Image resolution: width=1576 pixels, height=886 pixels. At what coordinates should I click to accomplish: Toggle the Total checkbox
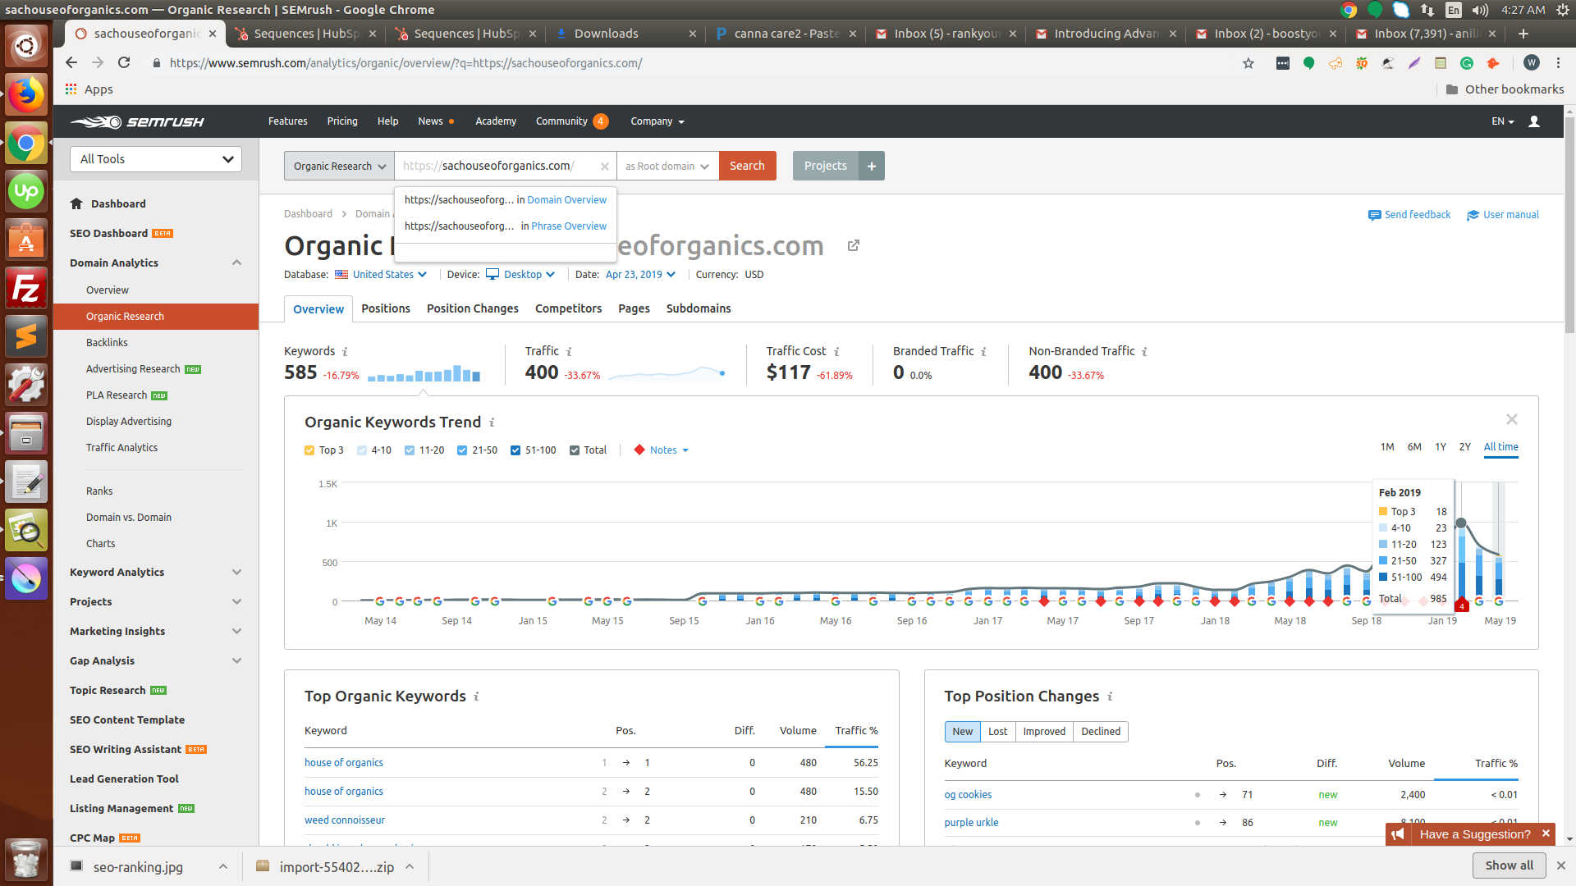point(575,450)
